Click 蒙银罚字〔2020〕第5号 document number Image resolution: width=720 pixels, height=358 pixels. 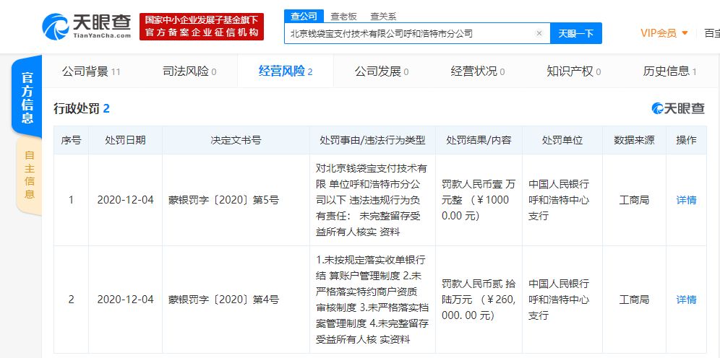click(223, 201)
